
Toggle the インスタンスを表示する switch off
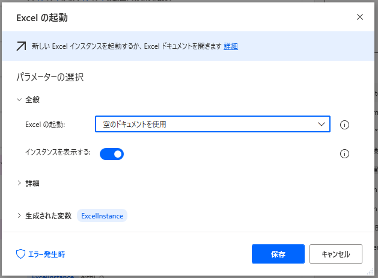[111, 154]
